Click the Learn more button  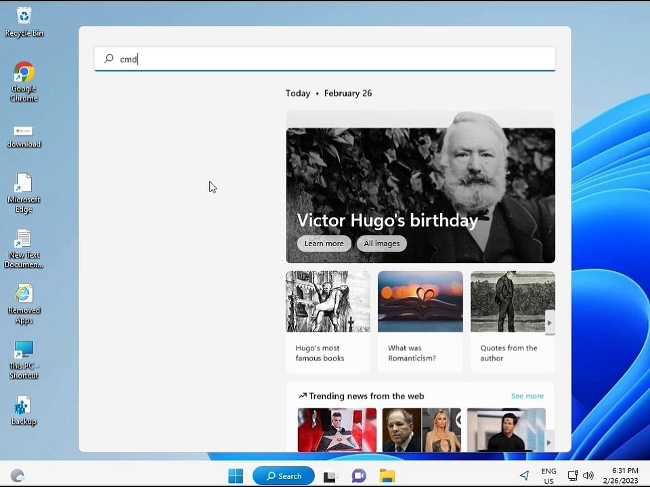coord(324,243)
